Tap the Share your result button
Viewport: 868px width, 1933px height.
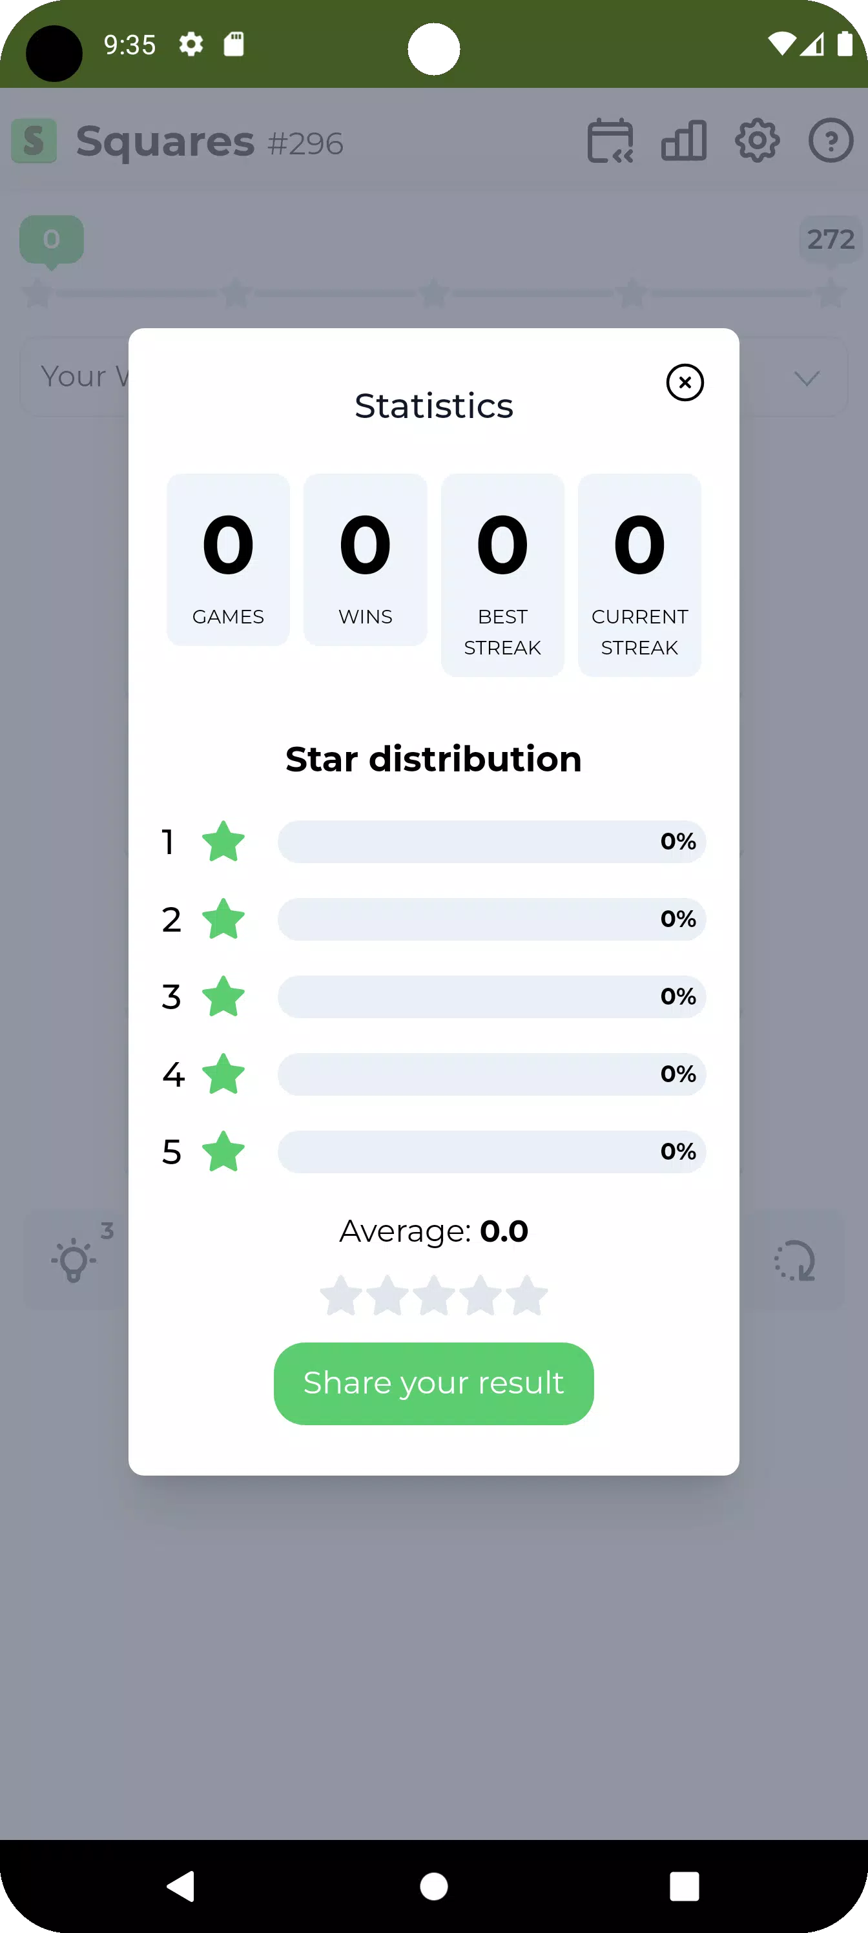click(x=433, y=1383)
